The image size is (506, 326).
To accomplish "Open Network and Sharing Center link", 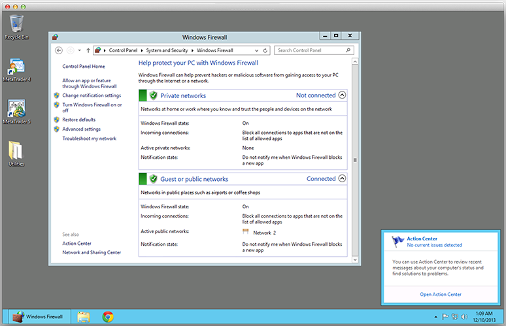I will pos(92,252).
